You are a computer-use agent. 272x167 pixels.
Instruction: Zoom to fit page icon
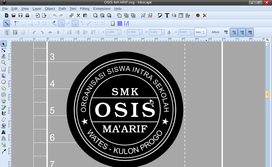pyautogui.click(x=109, y=15)
